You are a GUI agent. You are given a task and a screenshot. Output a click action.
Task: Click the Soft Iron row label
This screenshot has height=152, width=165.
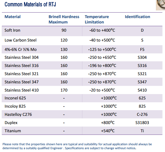[x=12, y=30]
